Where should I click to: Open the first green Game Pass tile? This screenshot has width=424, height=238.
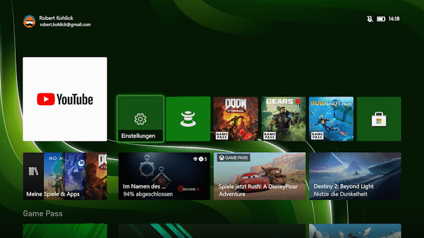click(x=65, y=231)
